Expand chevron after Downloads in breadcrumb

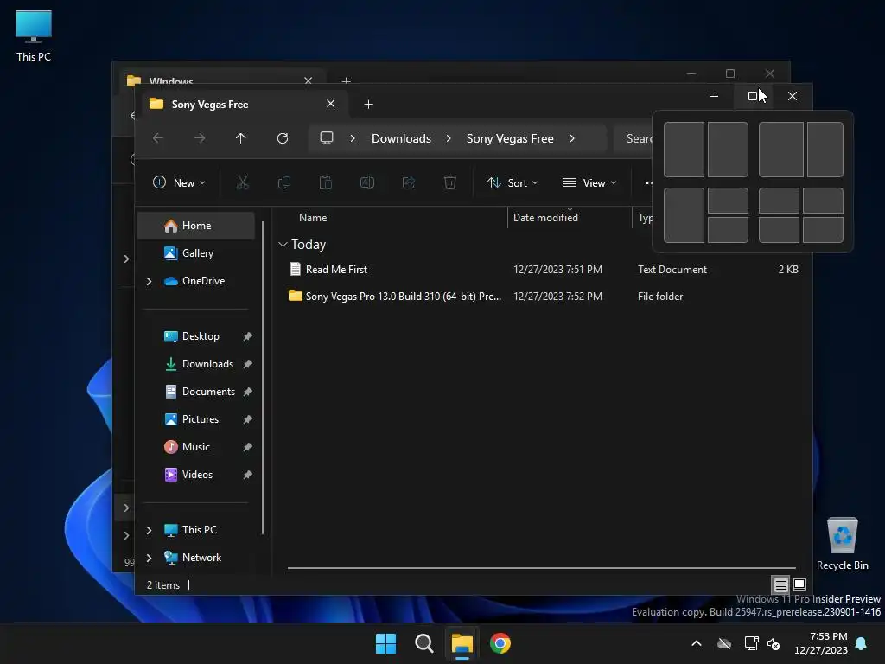pyautogui.click(x=449, y=138)
